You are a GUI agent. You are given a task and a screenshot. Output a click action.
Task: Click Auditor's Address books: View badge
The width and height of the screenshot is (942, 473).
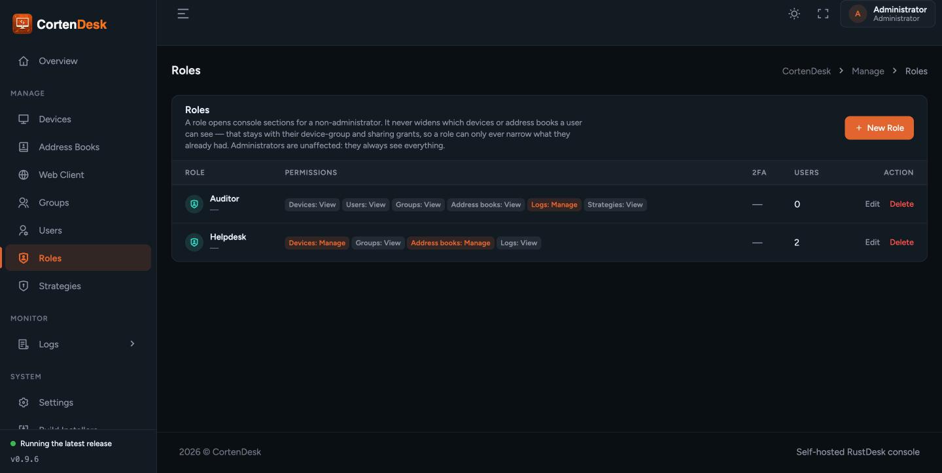486,205
